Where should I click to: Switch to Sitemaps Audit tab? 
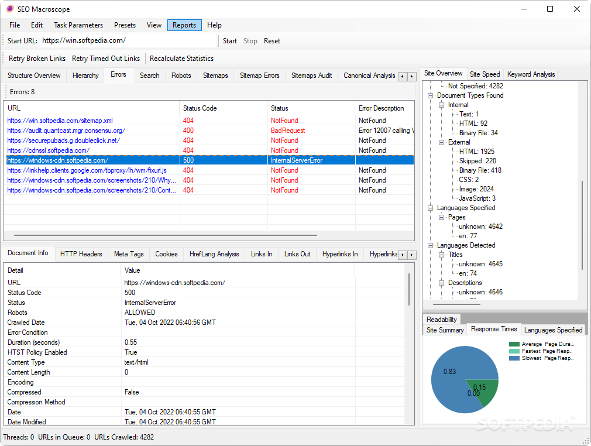click(312, 76)
